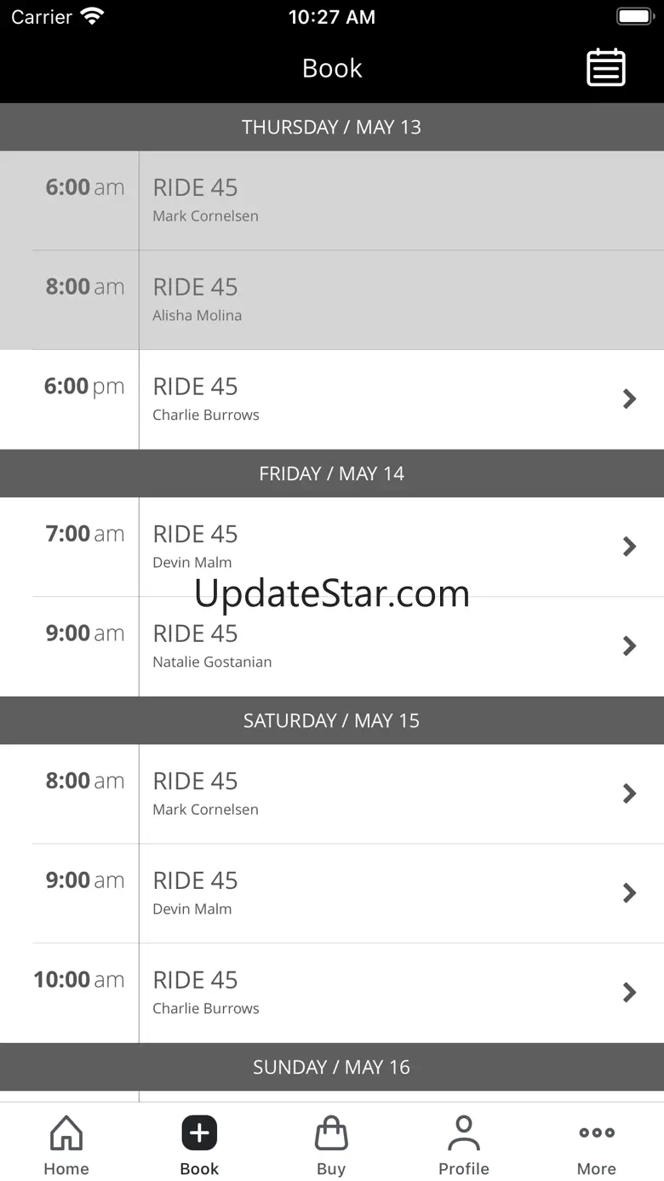
Task: Open the Buy shopping bag icon
Action: click(331, 1133)
